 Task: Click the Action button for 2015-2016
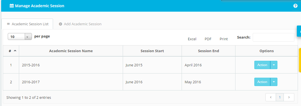pyautogui.click(x=262, y=65)
